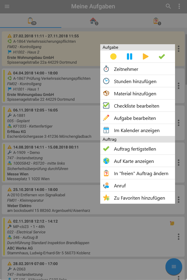
Task: Open search in Meine Aufgaben
Action: click(168, 6)
